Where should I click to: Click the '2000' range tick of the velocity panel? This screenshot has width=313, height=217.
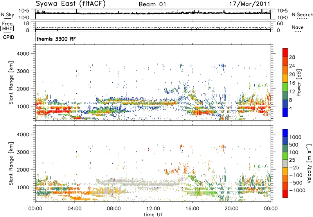[23, 170]
